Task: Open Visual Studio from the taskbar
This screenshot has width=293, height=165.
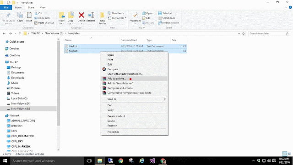Action: click(x=152, y=161)
